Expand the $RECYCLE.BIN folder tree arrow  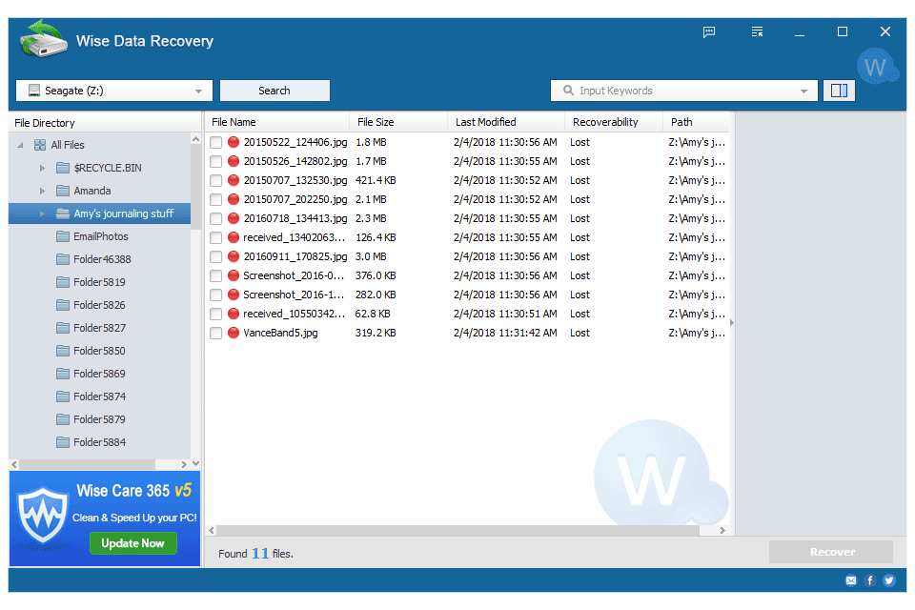point(42,168)
